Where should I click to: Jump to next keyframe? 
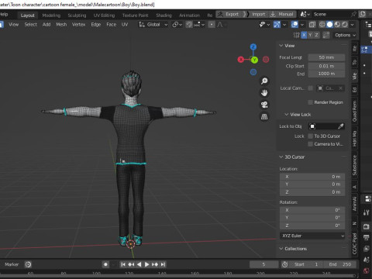pyautogui.click(x=155, y=264)
